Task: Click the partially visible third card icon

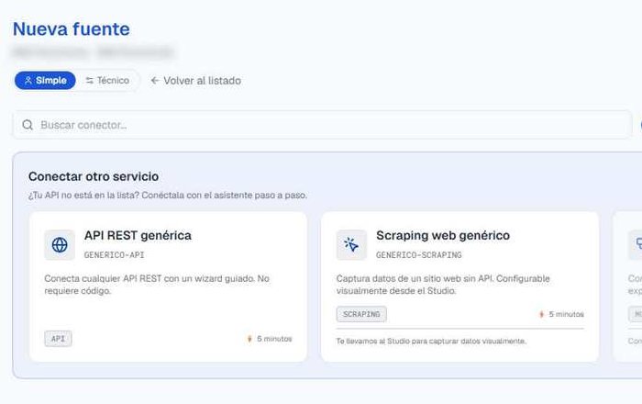Action: coord(636,245)
